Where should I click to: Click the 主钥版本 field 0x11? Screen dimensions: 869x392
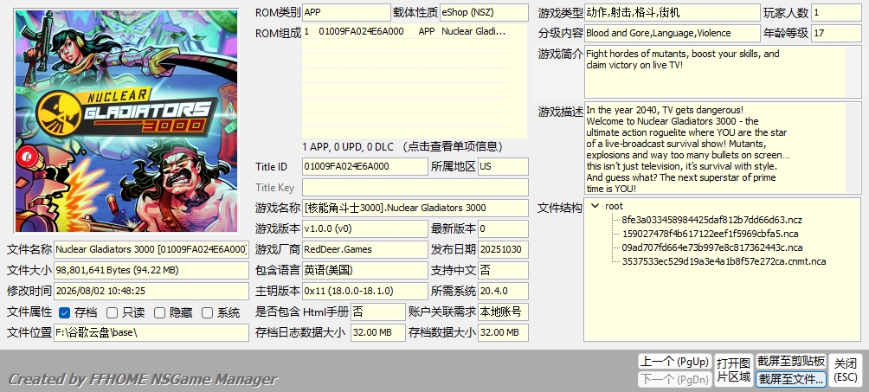(365, 291)
